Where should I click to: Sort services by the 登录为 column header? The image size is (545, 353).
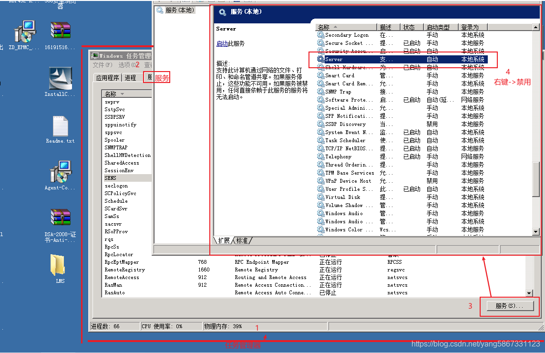pos(473,27)
